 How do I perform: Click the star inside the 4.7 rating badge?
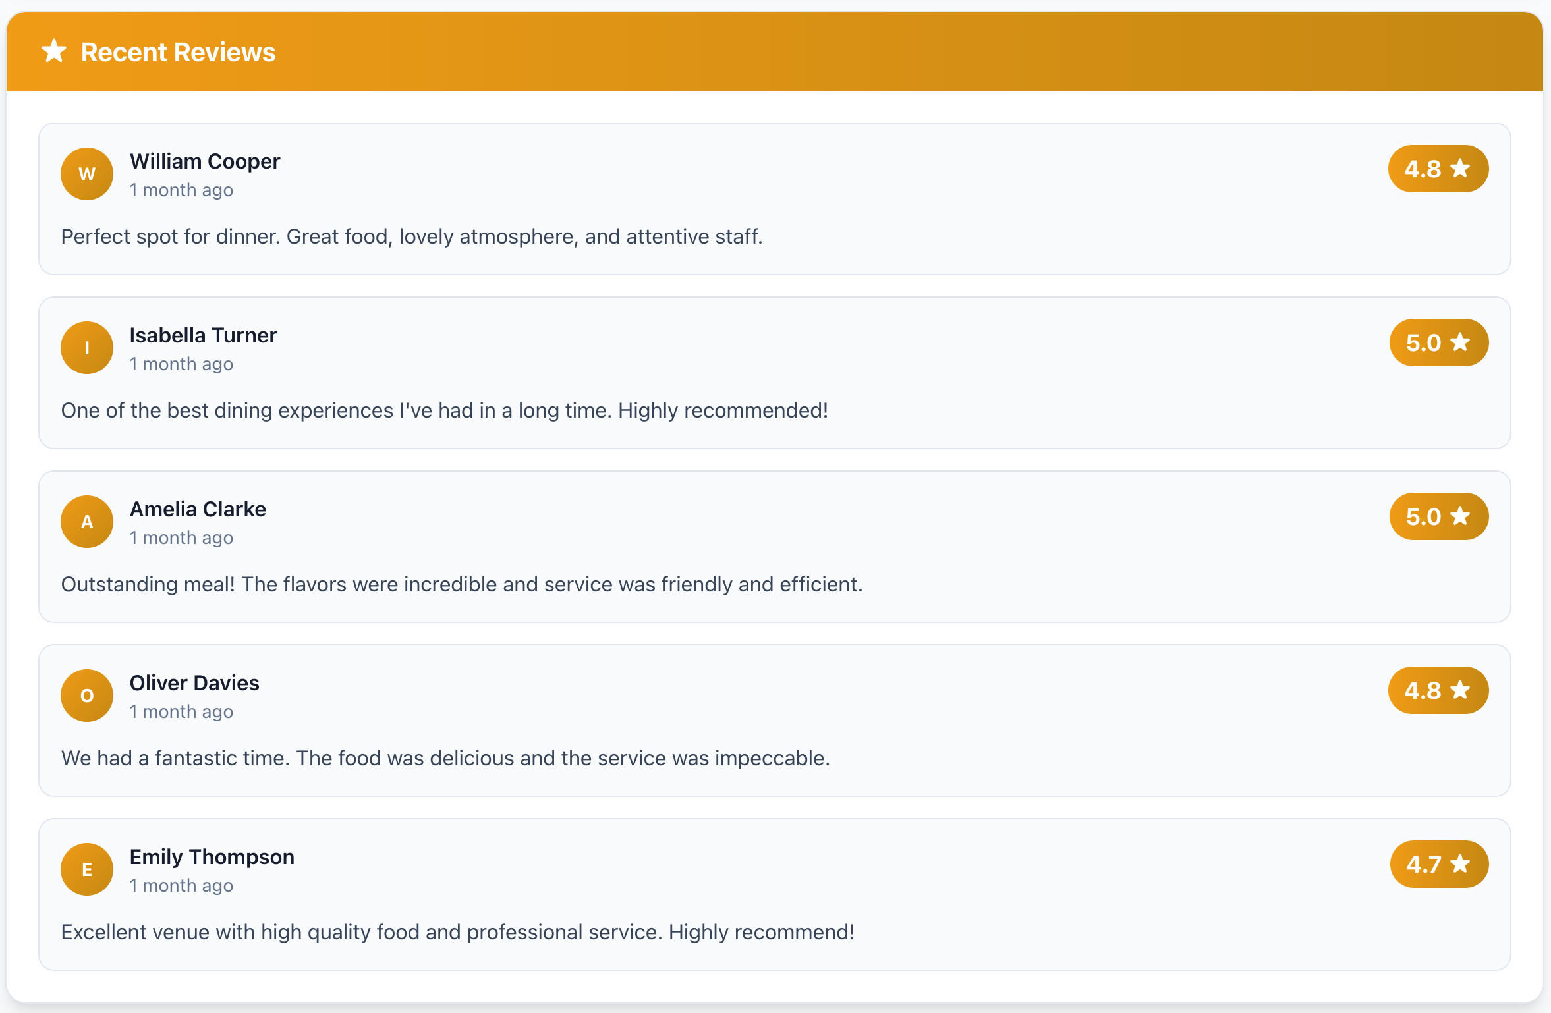pyautogui.click(x=1461, y=863)
